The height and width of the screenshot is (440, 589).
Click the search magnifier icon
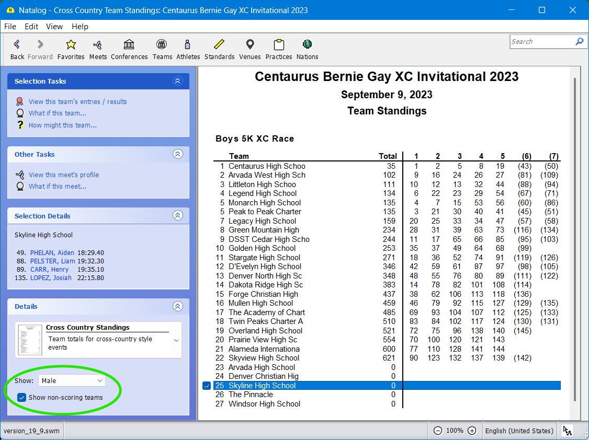579,42
